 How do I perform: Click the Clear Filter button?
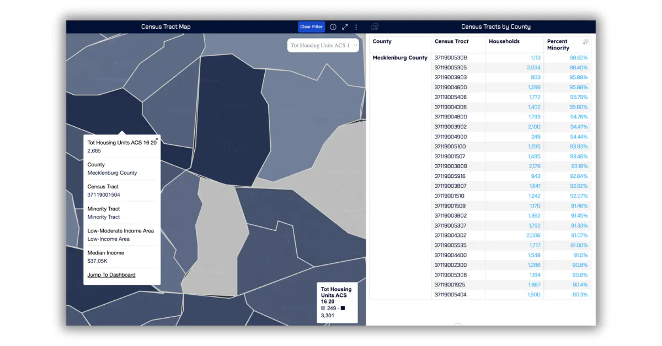311,26
